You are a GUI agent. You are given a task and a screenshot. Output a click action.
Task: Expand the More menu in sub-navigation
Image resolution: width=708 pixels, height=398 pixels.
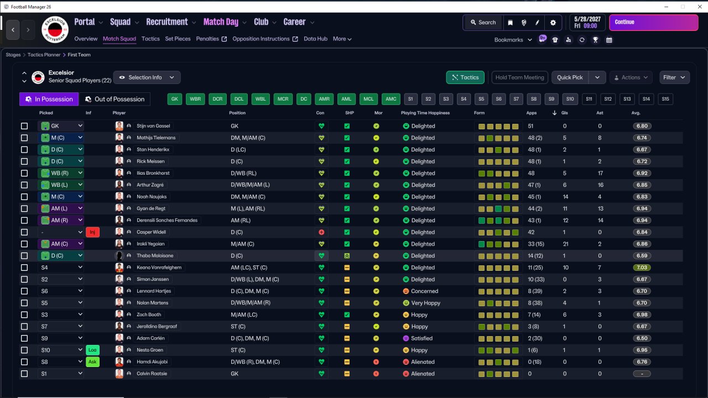click(x=342, y=39)
